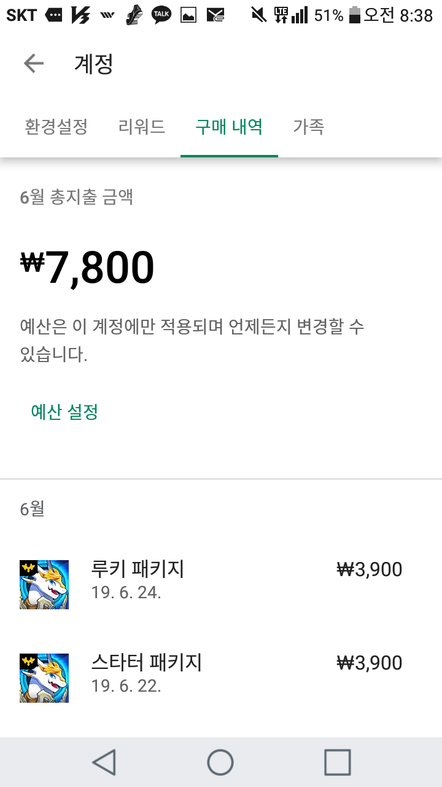
Task: Open the 루키 패키지 game icon
Action: pos(44,585)
